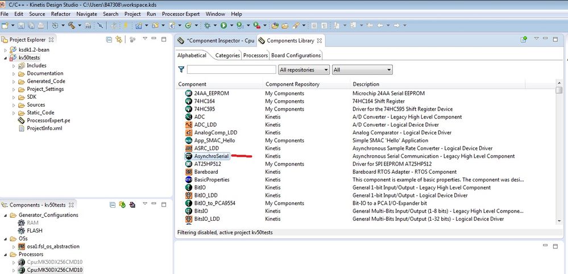Screen dimensions: 568x274
Task: Select the grayed RAM configuration
Action: tap(32, 223)
